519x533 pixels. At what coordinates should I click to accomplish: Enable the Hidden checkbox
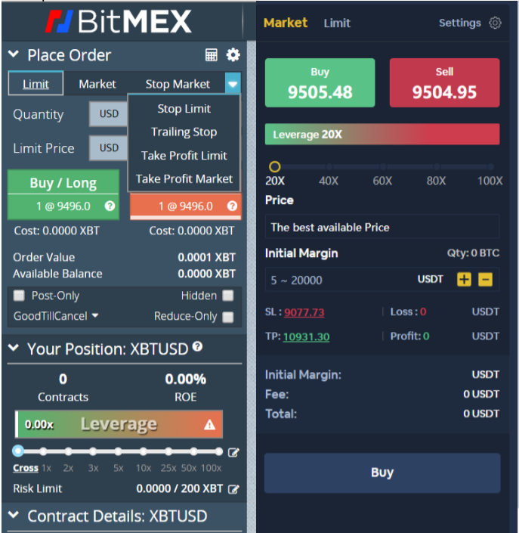[x=228, y=296]
